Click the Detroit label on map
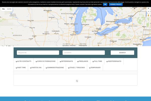Viewport: 151px width, 101px height. (x=98, y=29)
